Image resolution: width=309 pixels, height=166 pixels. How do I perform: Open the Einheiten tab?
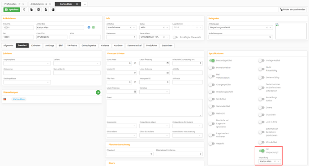tap(36, 46)
